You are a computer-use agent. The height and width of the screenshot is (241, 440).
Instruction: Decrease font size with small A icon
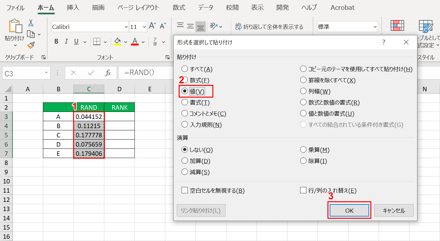point(163,26)
